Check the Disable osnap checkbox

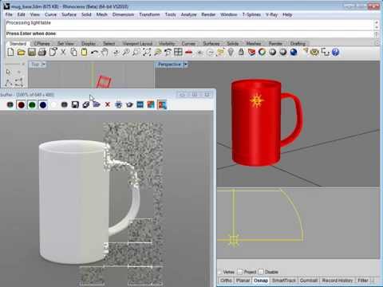pyautogui.click(x=261, y=272)
